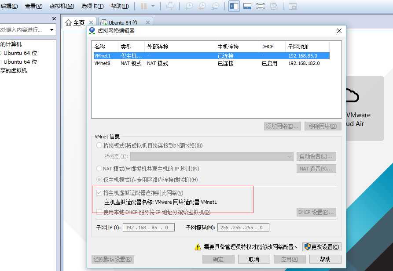This screenshot has height=271, width=393.
Task: Toggle the thumbnail bar toolbar icon
Action: point(247,6)
